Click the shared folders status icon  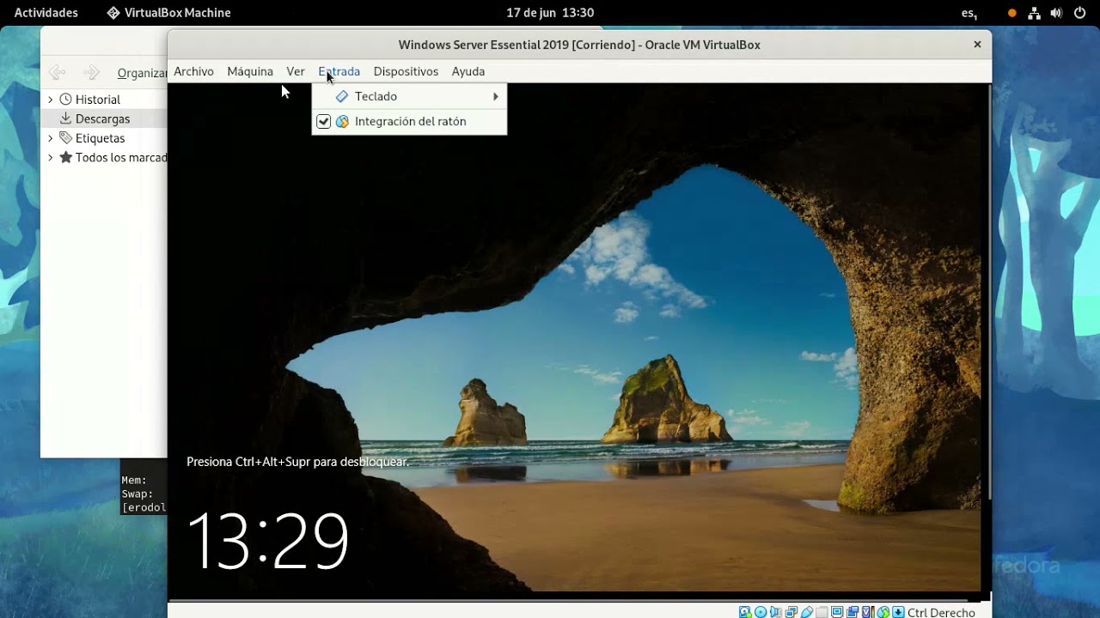pos(822,613)
